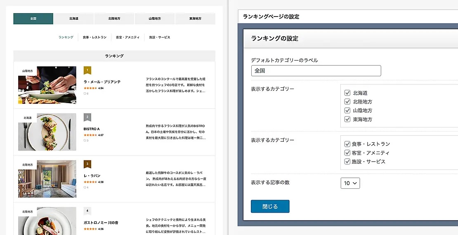The width and height of the screenshot is (458, 235).
Task: Toggle the 食事・レストラン checkbox
Action: (347, 144)
